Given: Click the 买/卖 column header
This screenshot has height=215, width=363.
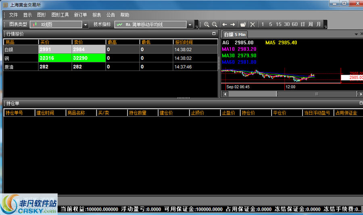Looking at the screenshot, I should 112,113.
